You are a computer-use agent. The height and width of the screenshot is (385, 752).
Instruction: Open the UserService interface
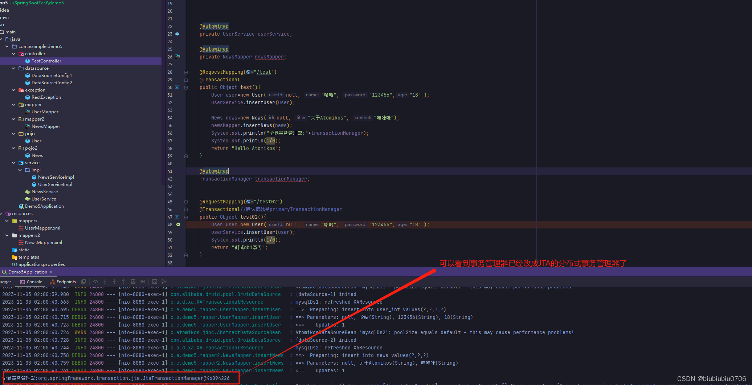pos(44,199)
